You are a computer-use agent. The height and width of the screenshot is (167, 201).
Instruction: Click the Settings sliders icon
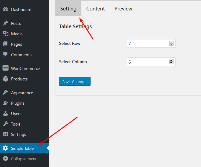pyautogui.click(x=6, y=134)
